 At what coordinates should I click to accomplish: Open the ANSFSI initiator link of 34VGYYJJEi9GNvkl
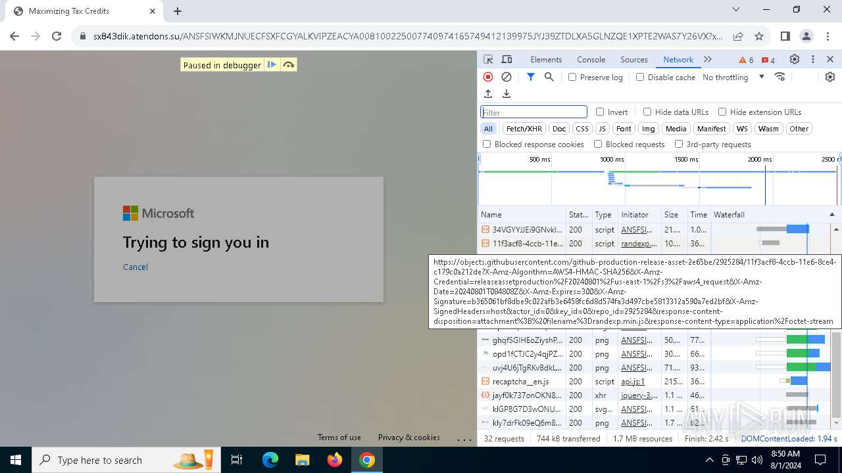click(637, 230)
